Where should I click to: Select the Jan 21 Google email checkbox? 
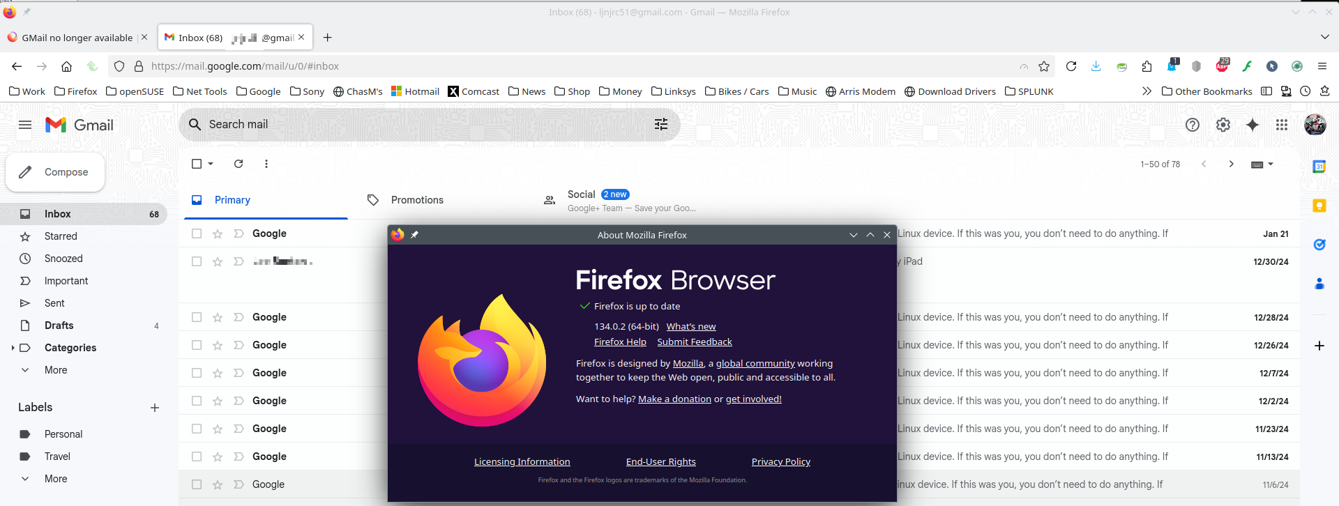click(x=197, y=233)
